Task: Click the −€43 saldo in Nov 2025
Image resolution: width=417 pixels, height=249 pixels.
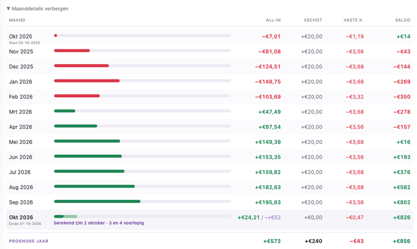Action: (403, 51)
